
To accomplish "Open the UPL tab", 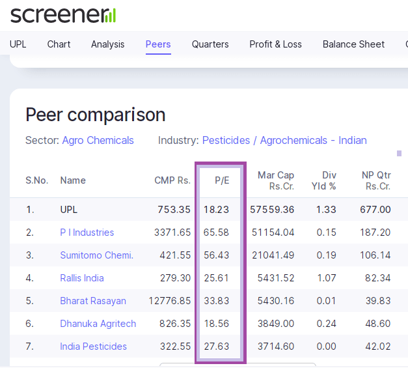I will (x=18, y=44).
